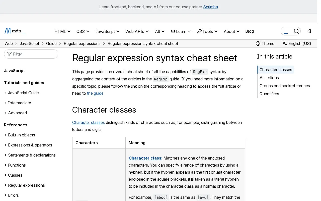Screen dimensions: 321x201
Task: Click the Guide breadcrumb link
Action: click(x=51, y=43)
